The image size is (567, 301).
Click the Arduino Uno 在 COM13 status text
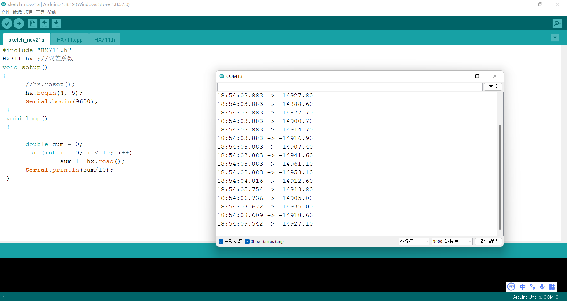(535, 297)
